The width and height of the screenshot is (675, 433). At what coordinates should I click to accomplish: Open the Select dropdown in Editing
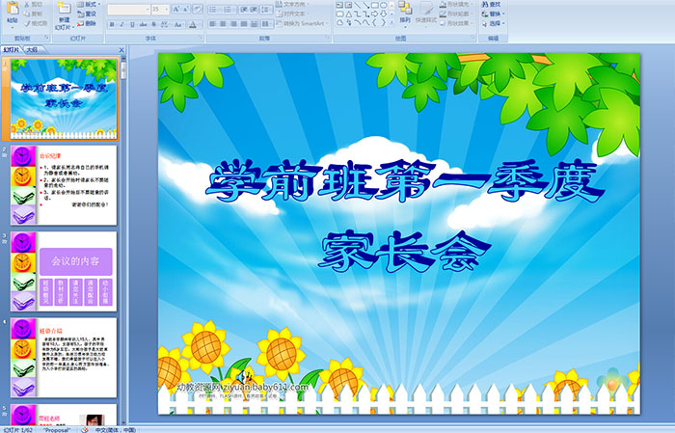(x=494, y=23)
